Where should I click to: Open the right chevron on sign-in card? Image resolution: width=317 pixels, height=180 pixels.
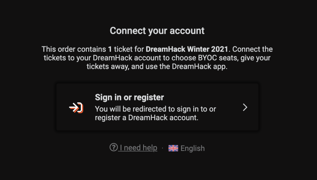(x=245, y=108)
